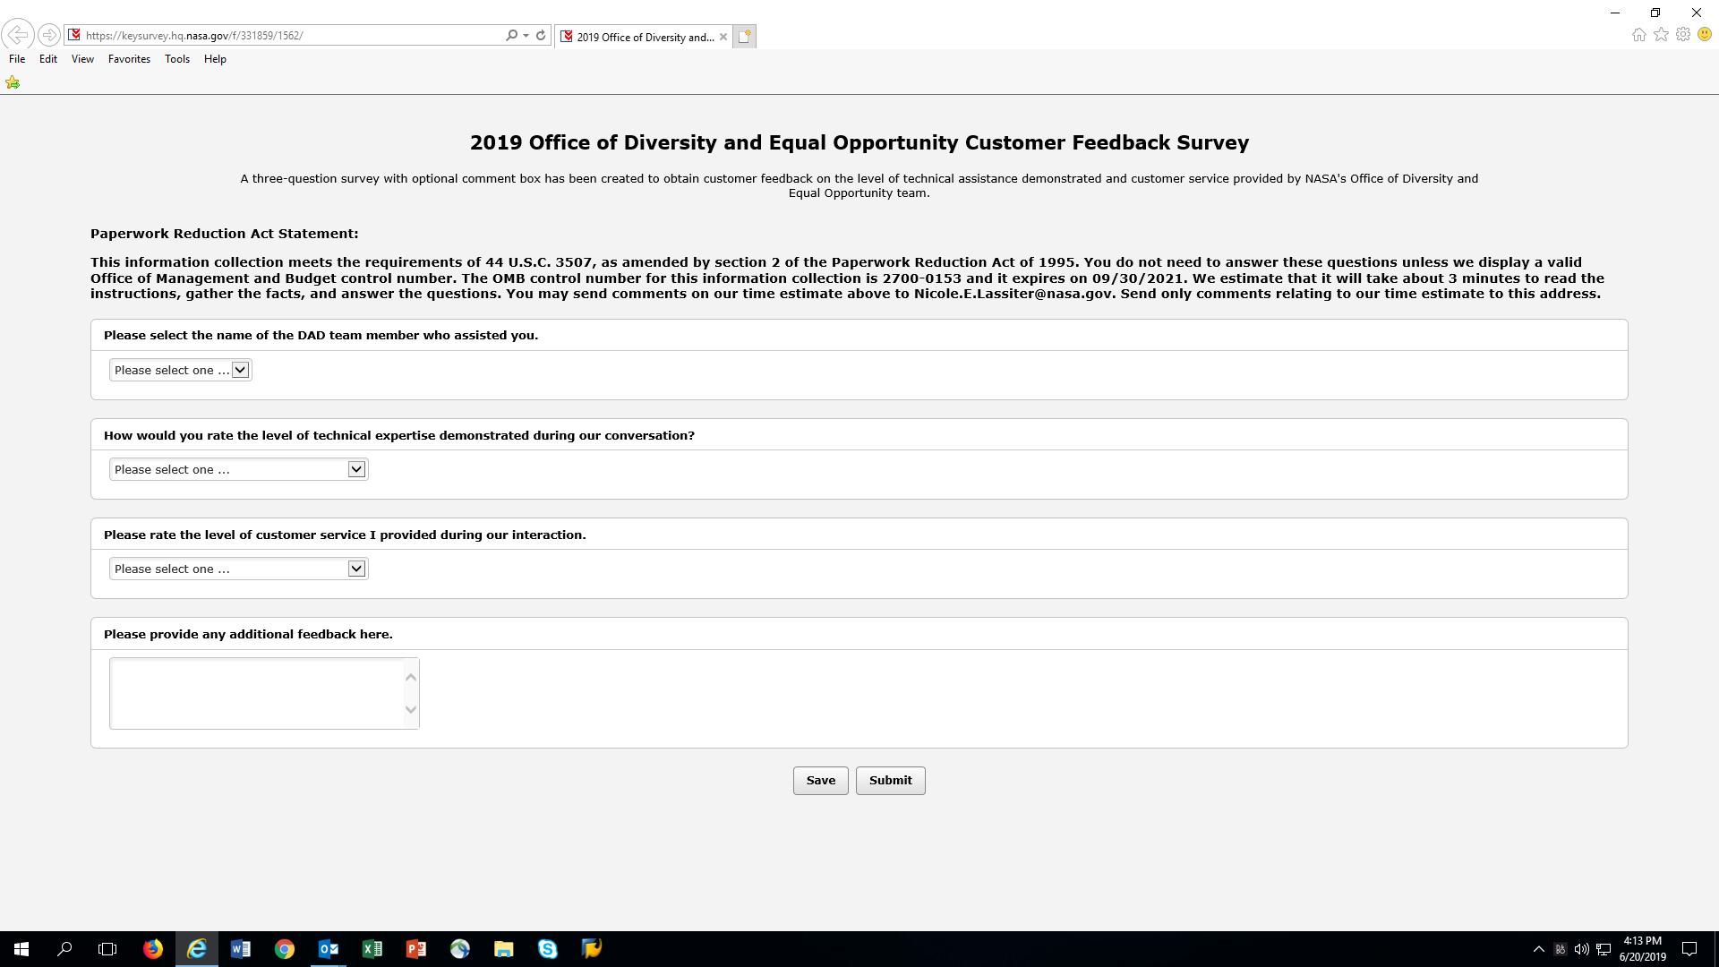Close the 2019 Office of Diversity tab
The image size is (1719, 967).
click(723, 37)
